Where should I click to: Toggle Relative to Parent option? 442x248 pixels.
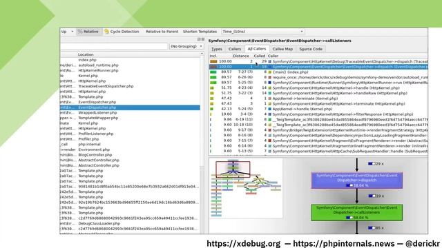click(162, 32)
